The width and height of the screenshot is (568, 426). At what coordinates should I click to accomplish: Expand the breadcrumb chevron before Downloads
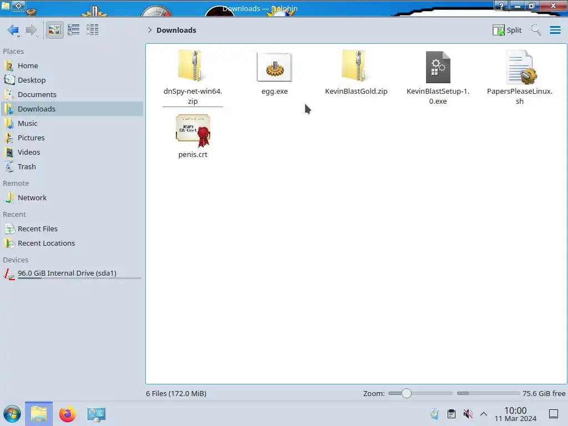point(150,30)
